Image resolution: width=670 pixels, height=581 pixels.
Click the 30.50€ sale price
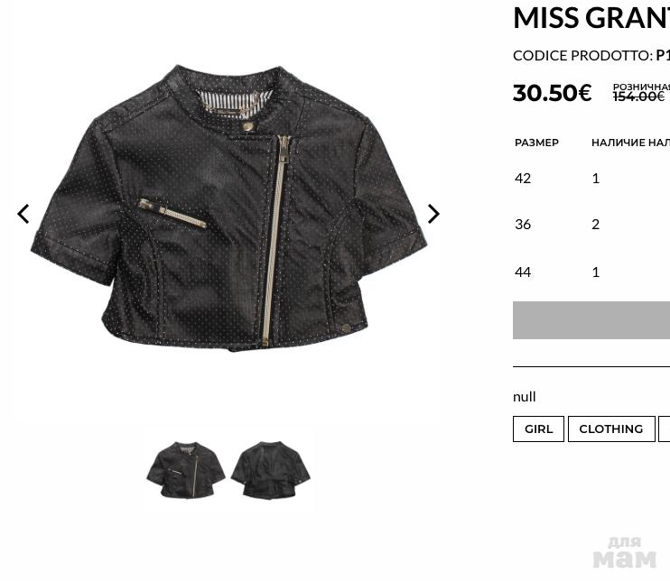[x=552, y=93]
